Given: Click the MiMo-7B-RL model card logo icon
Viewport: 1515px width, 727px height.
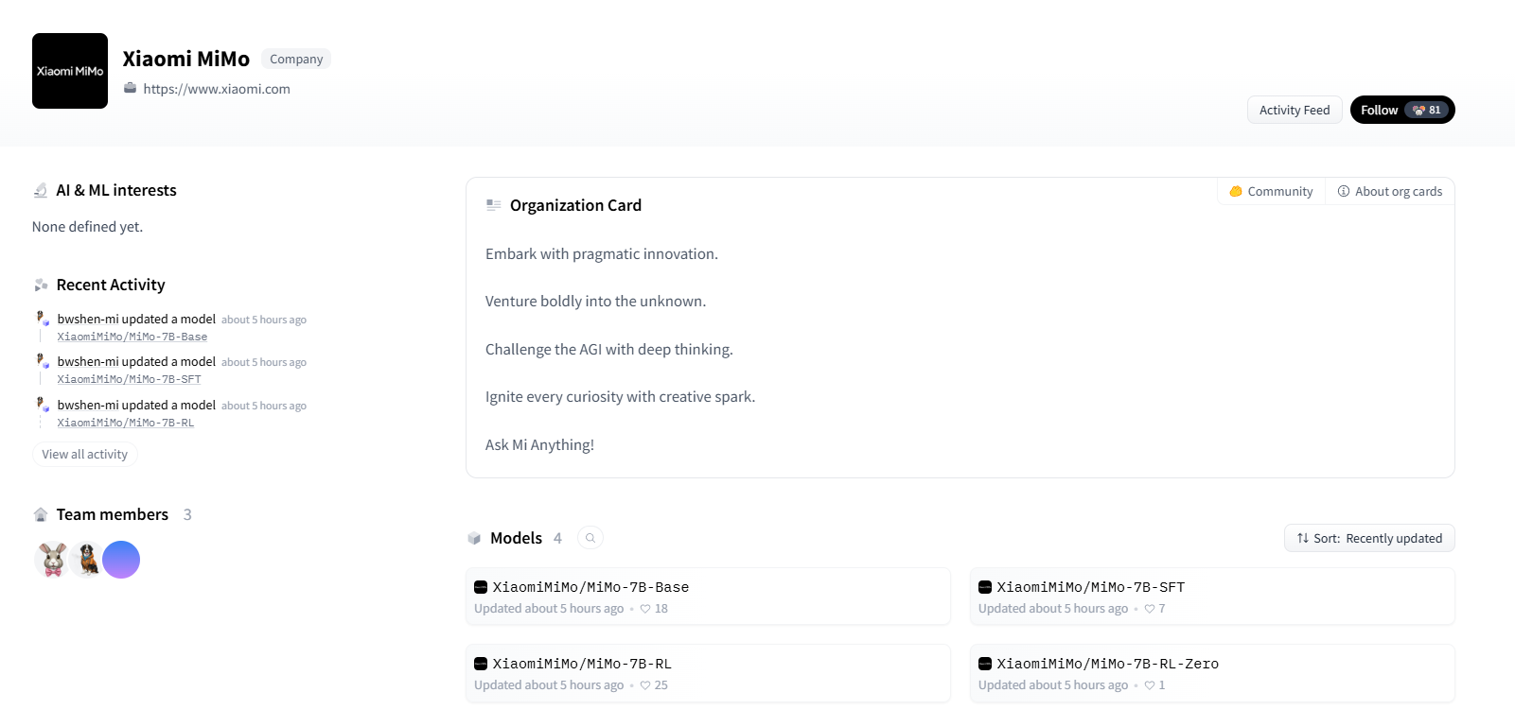Looking at the screenshot, I should [481, 664].
